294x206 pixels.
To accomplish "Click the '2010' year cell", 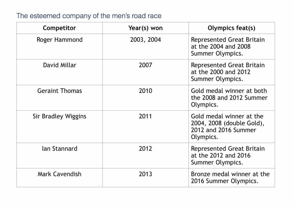I will click(x=145, y=91).
